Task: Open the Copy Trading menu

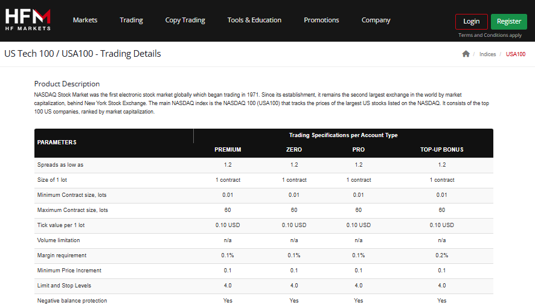Action: [x=185, y=20]
